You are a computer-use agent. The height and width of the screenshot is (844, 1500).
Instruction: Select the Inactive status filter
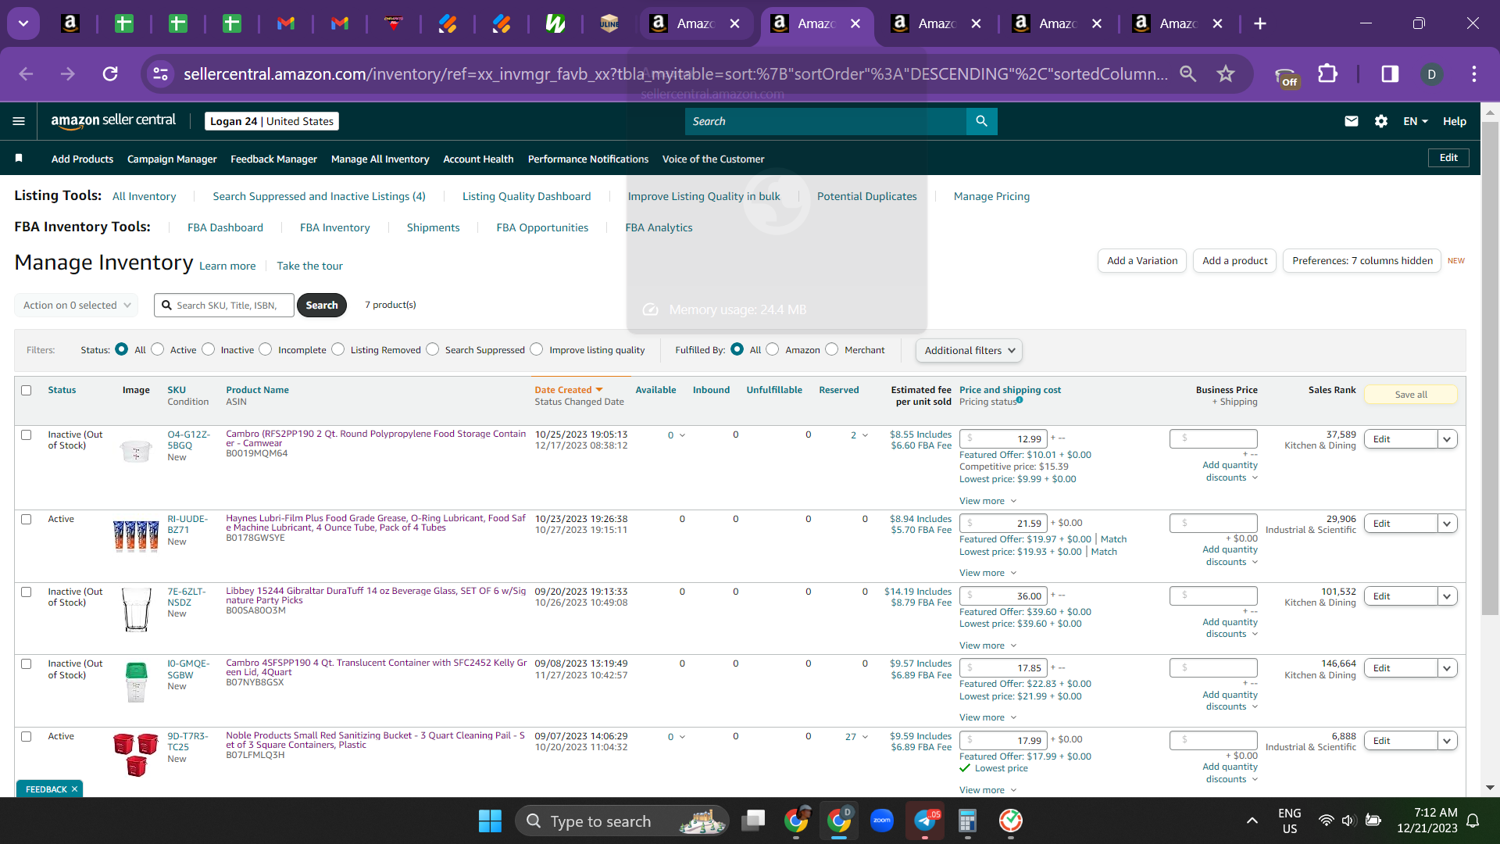point(208,349)
